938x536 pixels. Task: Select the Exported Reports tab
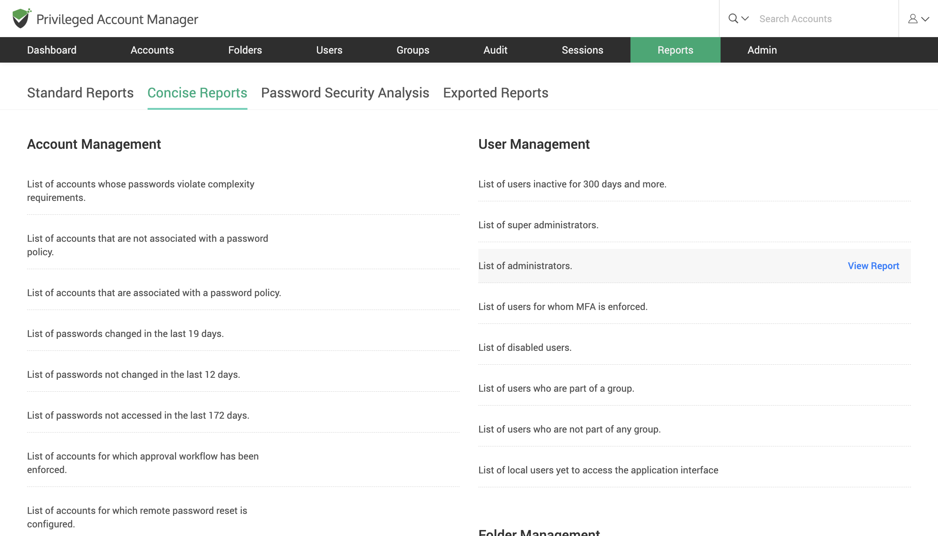tap(495, 93)
